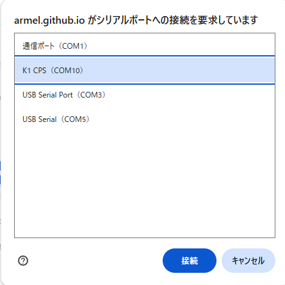285x285 pixels.
Task: Show serial port help via circled question mark
Action: [23, 261]
